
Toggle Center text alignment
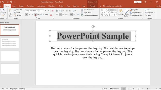coord(60,14)
